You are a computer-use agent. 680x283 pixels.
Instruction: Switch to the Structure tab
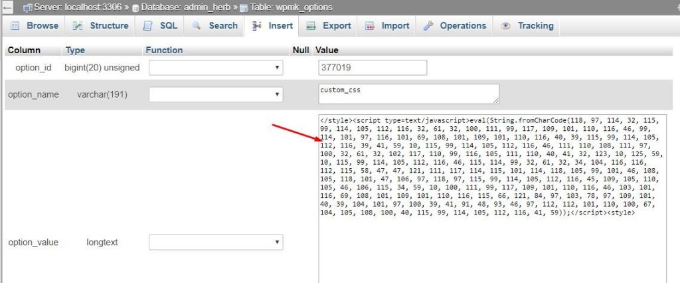100,26
